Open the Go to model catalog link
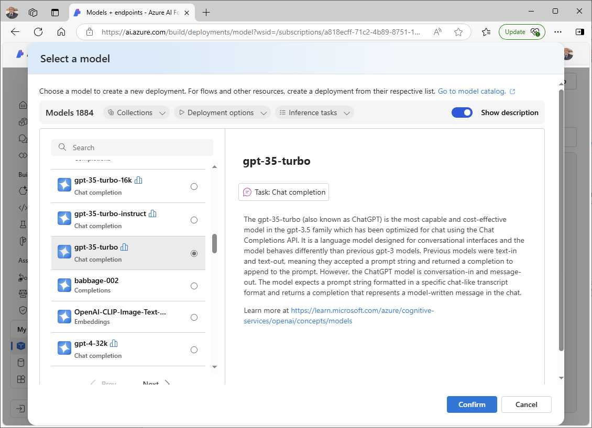 coord(472,91)
